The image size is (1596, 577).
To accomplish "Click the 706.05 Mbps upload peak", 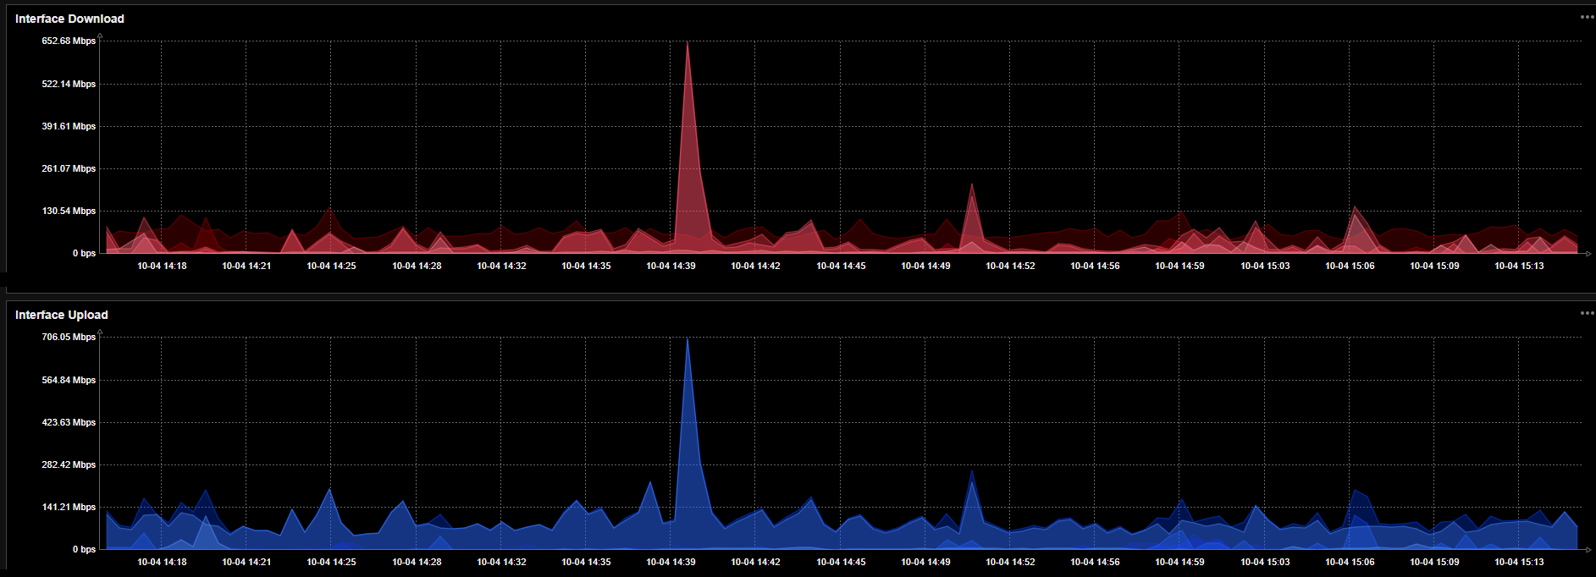I will pyautogui.click(x=688, y=340).
